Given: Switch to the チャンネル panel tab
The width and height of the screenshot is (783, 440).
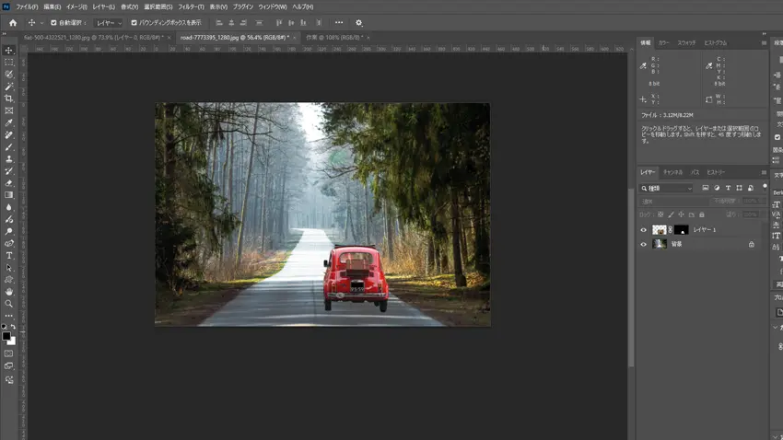Looking at the screenshot, I should tap(672, 172).
